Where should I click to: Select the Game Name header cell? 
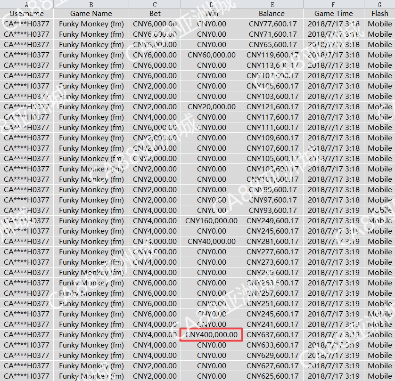point(91,13)
